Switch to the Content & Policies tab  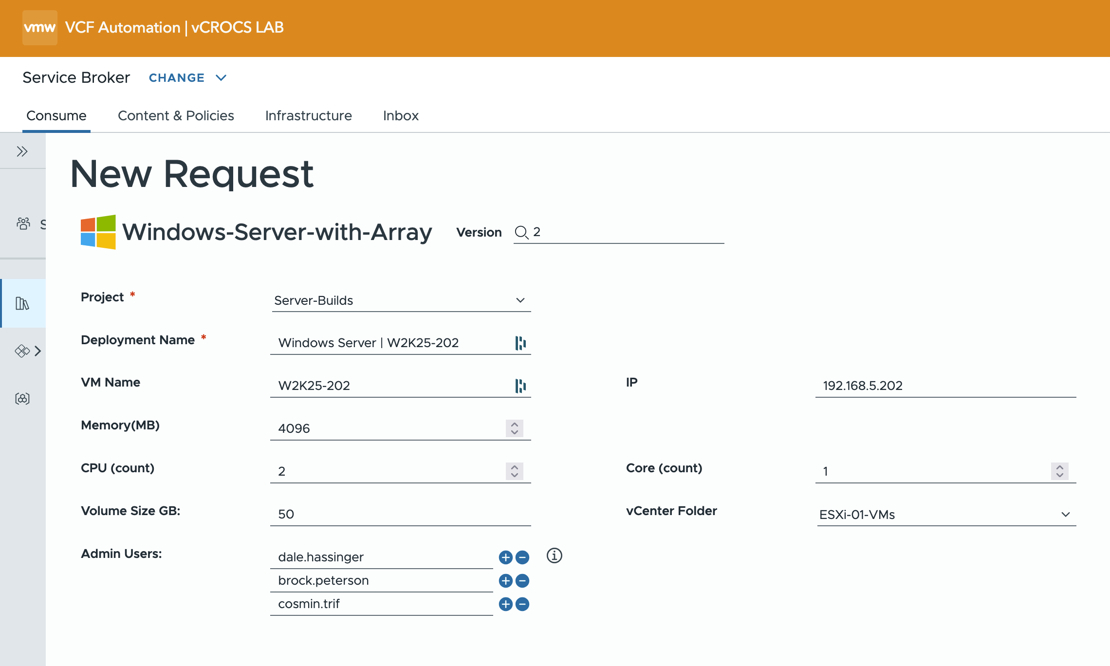(176, 116)
